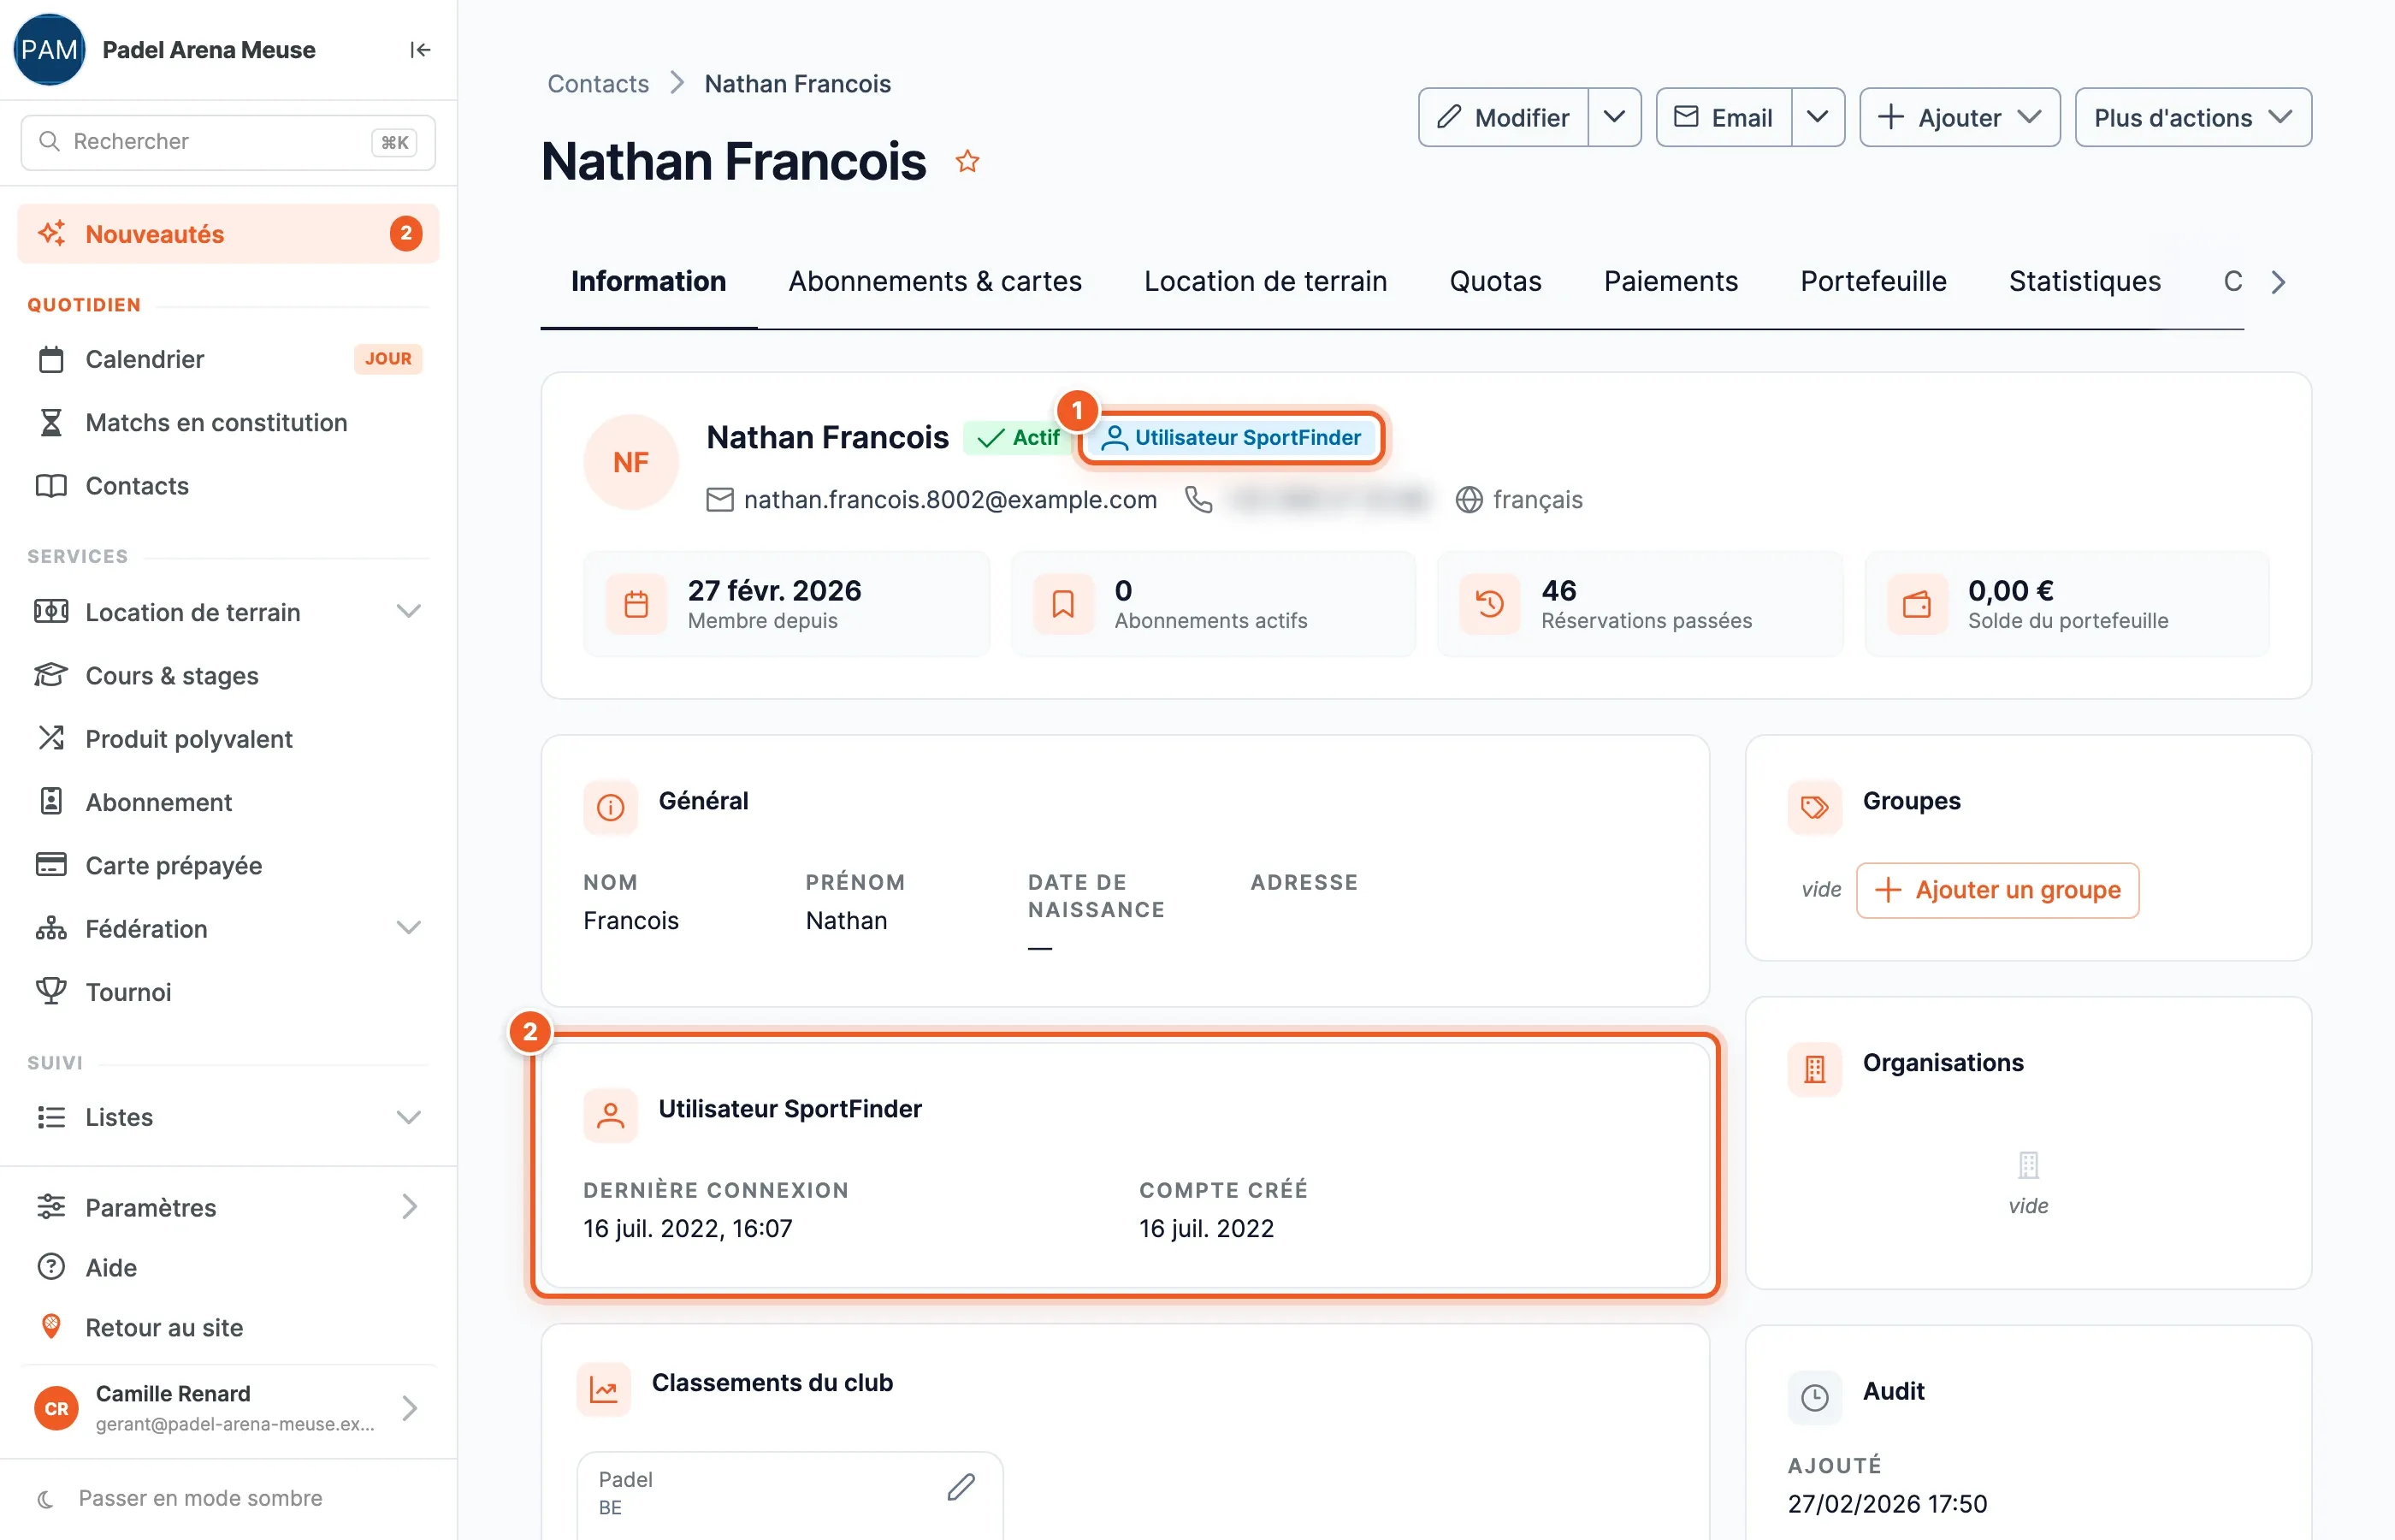Screen dimensions: 2395x1540
Task: Collapse the sidebar with the arrow icon
Action: 420,50
